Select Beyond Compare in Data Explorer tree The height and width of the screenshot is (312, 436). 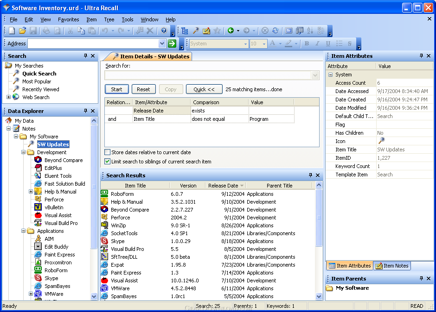point(64,160)
